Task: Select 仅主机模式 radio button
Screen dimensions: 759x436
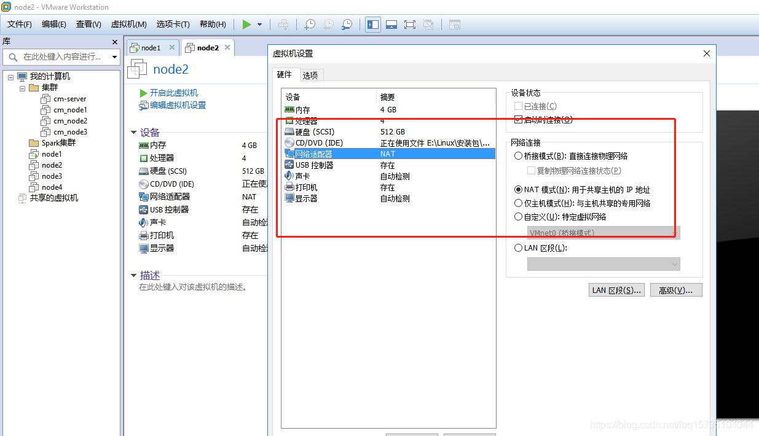Action: (519, 203)
